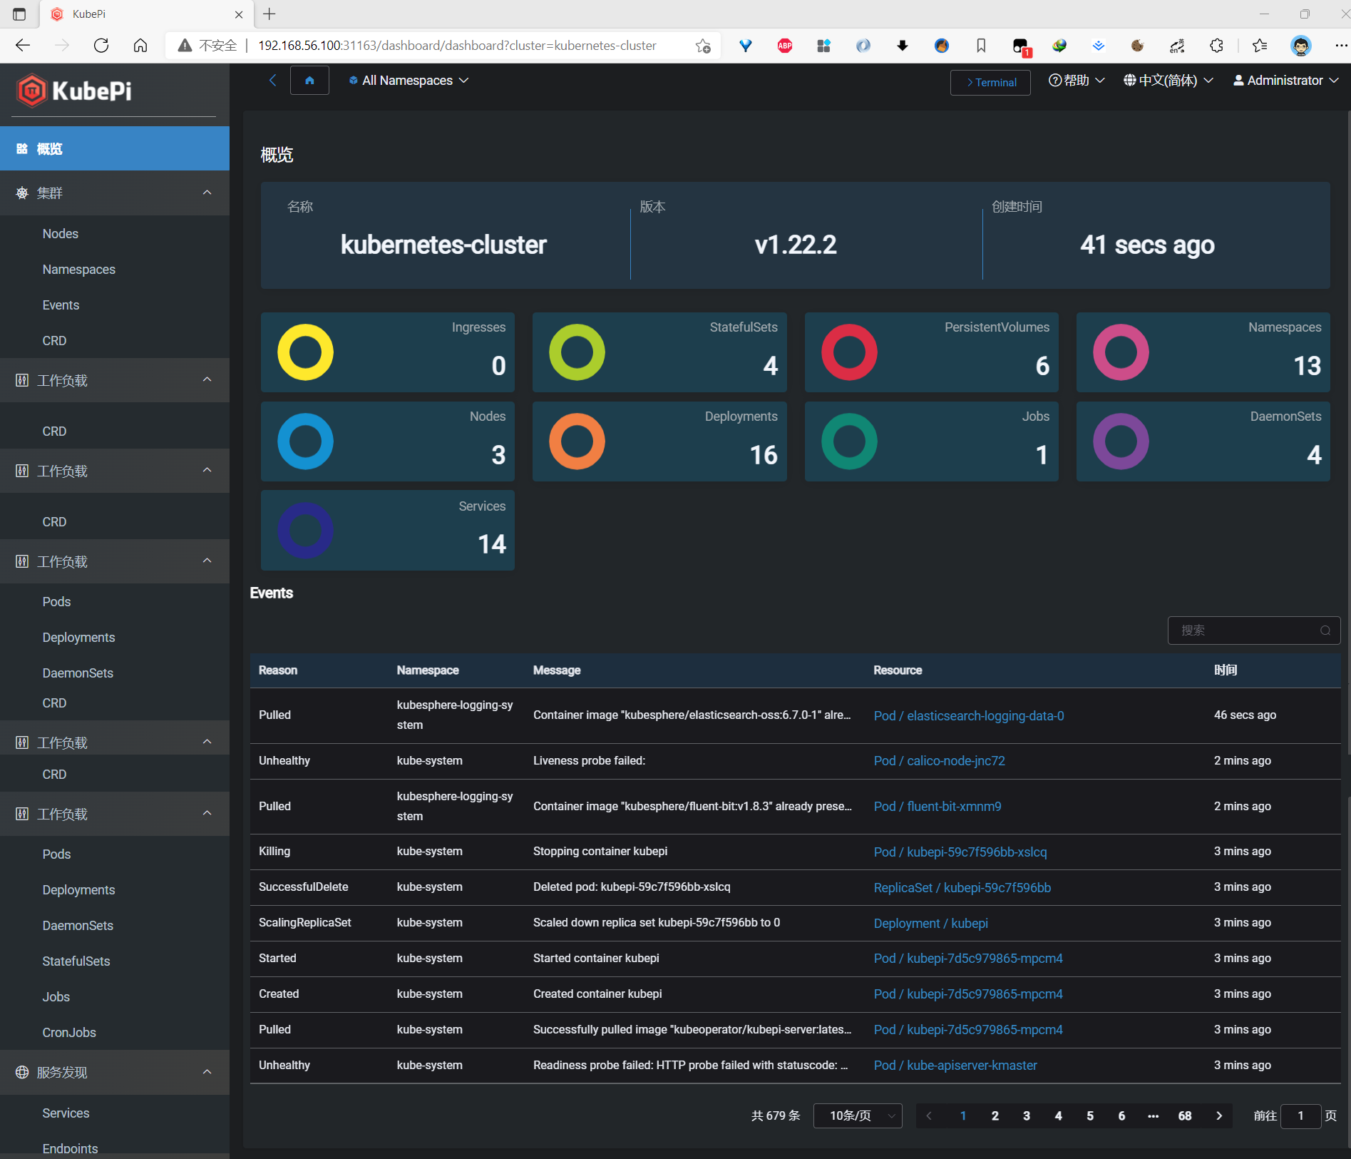
Task: Open Services in the sidebar
Action: 66,1113
